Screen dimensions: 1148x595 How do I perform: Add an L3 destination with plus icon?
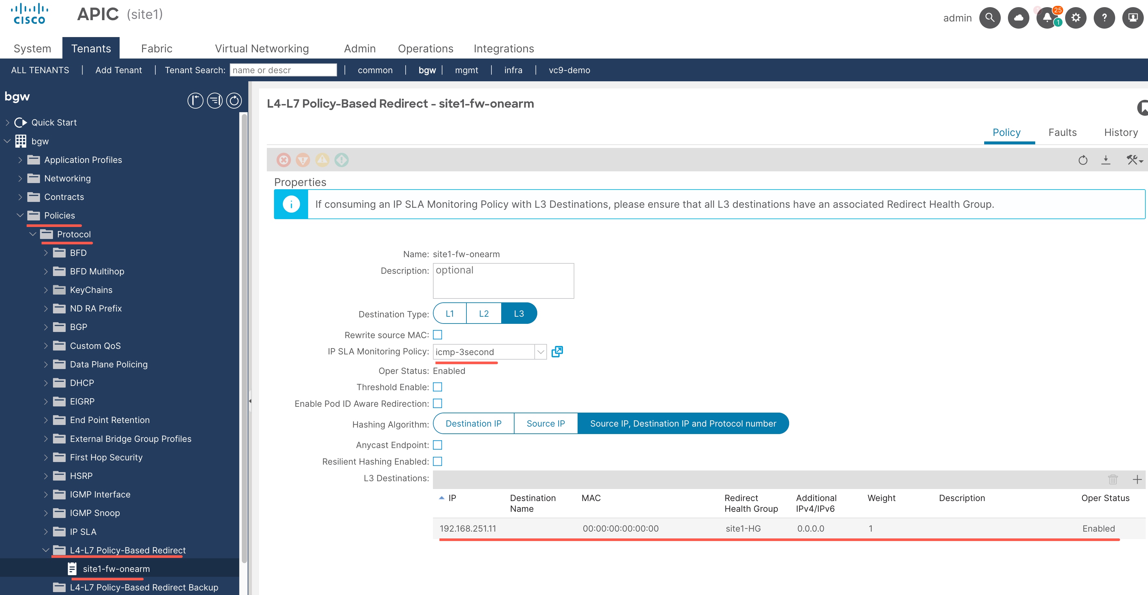pyautogui.click(x=1137, y=480)
